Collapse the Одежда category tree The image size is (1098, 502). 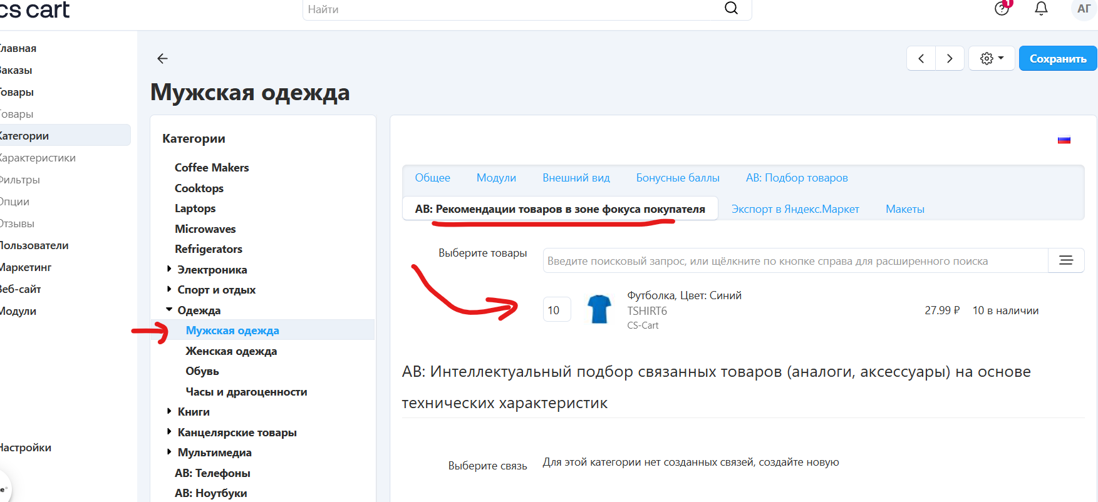pyautogui.click(x=169, y=310)
